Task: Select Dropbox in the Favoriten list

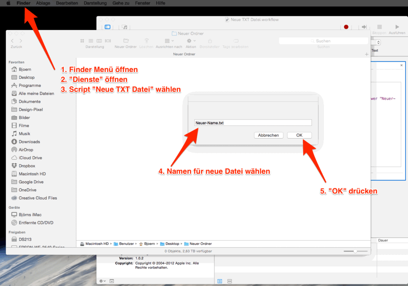Action: tap(27, 166)
